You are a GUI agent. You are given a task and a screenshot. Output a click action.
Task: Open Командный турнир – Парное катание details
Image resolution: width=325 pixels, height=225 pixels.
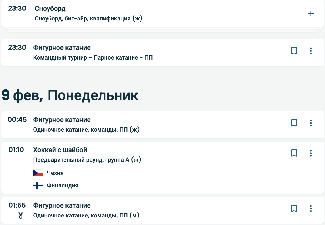pyautogui.click(x=93, y=58)
